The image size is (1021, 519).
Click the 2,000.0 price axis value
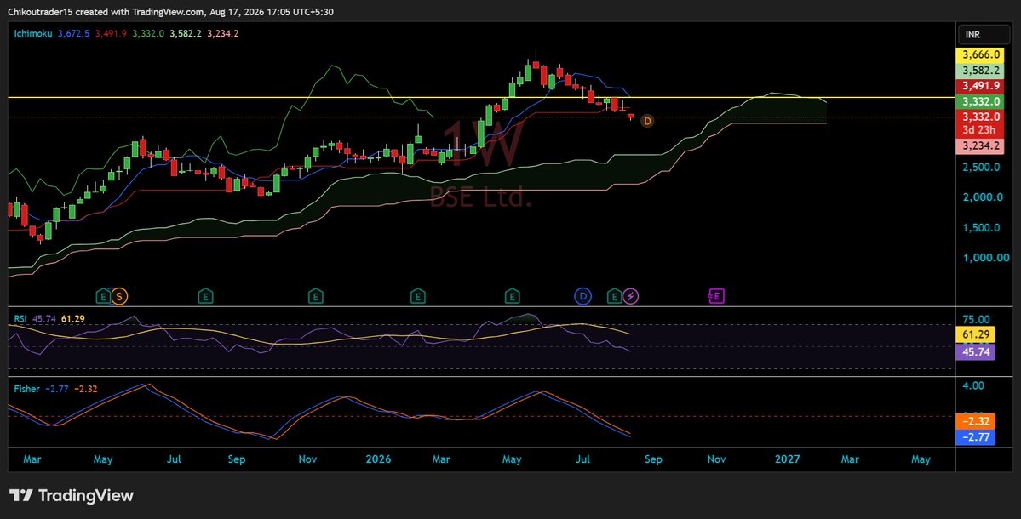[982, 197]
